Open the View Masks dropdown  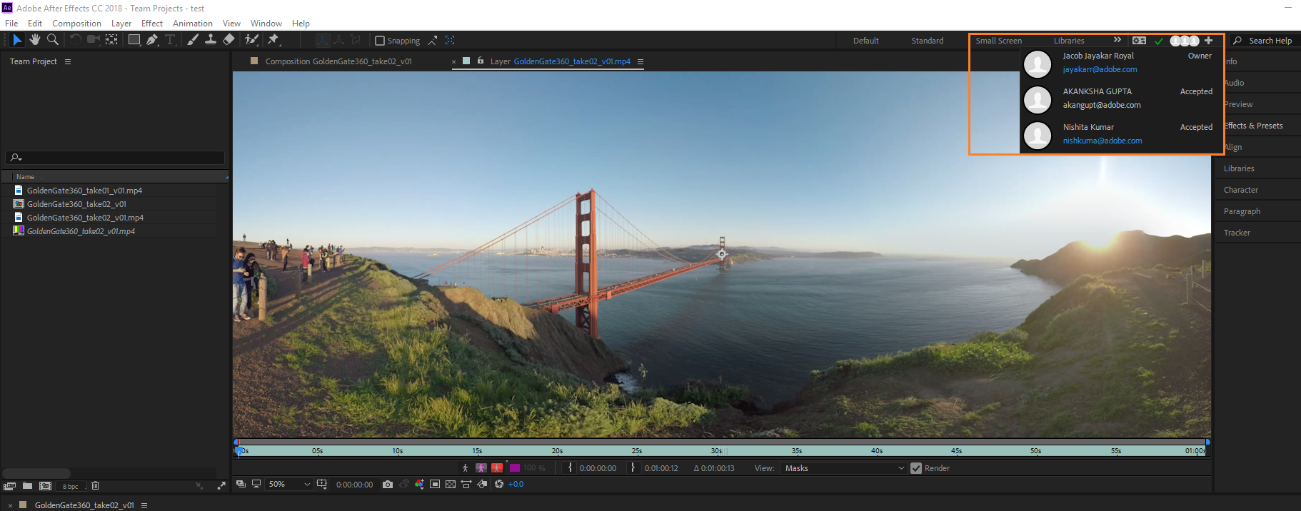pos(845,468)
